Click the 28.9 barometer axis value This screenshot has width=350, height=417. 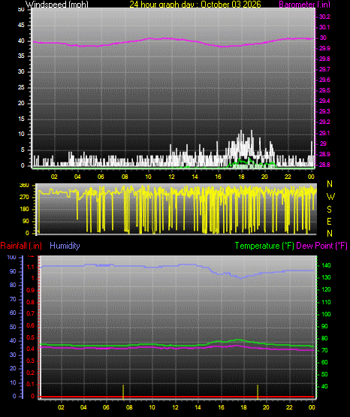click(324, 154)
